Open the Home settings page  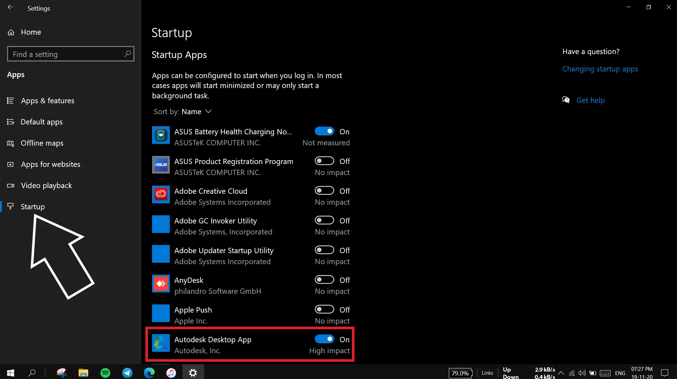(x=31, y=32)
